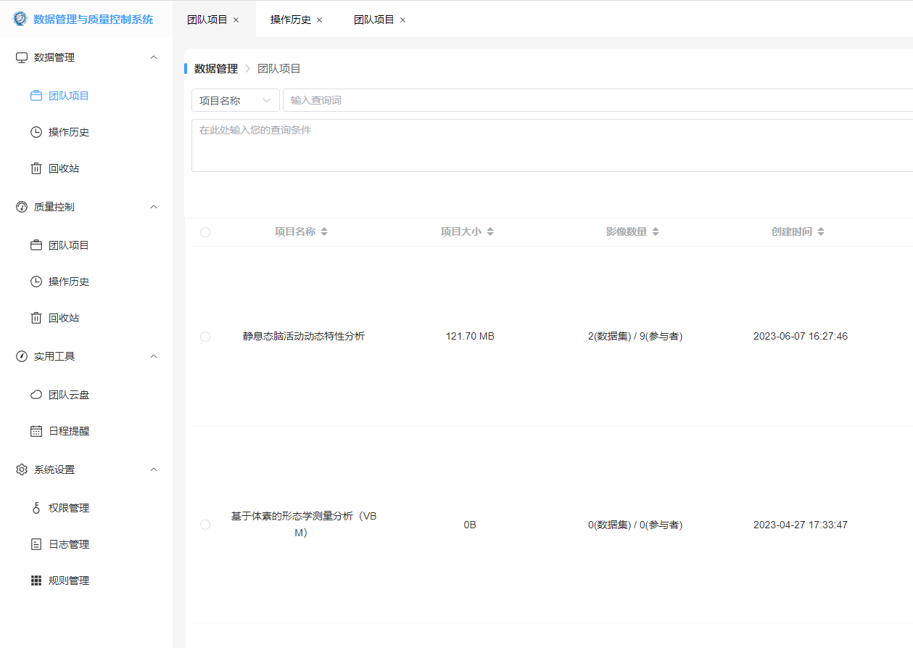Toggle the select-all circle in table header
The width and height of the screenshot is (913, 648).
(x=205, y=232)
